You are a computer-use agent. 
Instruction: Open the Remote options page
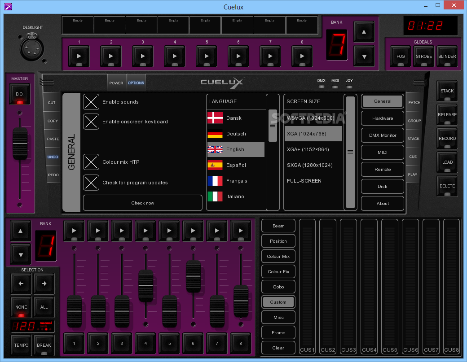click(383, 169)
